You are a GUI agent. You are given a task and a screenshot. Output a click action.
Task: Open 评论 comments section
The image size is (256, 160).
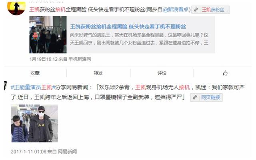162,73
